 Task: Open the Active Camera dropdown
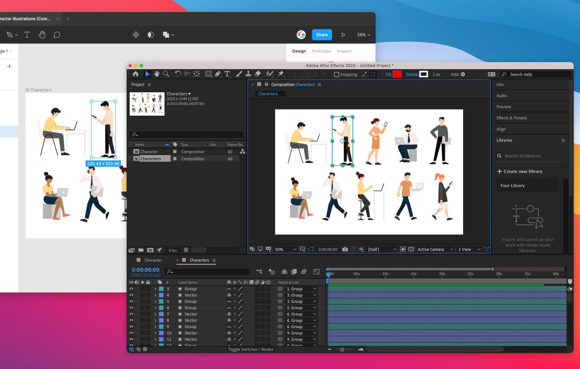[435, 249]
